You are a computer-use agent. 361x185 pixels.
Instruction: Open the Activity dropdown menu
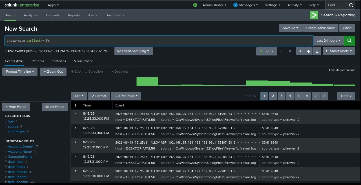point(294,5)
